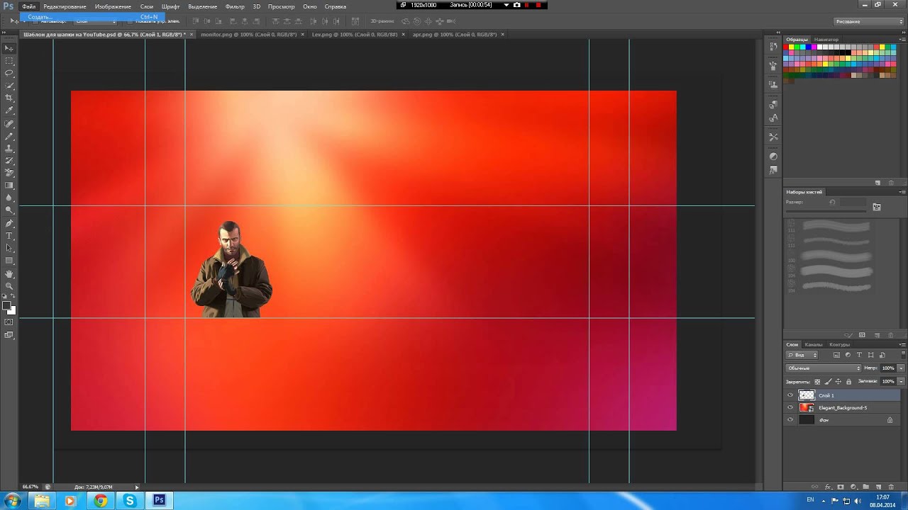Open the Фильтр menu
The image size is (908, 510).
[x=235, y=6]
